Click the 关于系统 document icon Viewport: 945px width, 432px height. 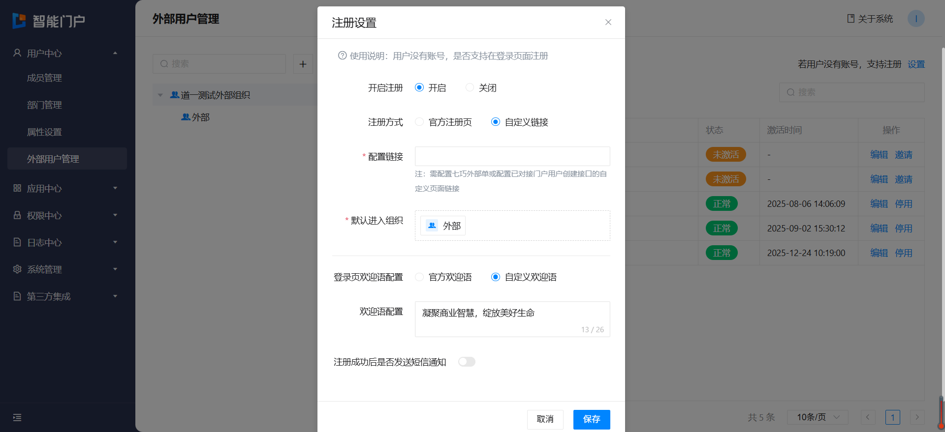pyautogui.click(x=850, y=19)
